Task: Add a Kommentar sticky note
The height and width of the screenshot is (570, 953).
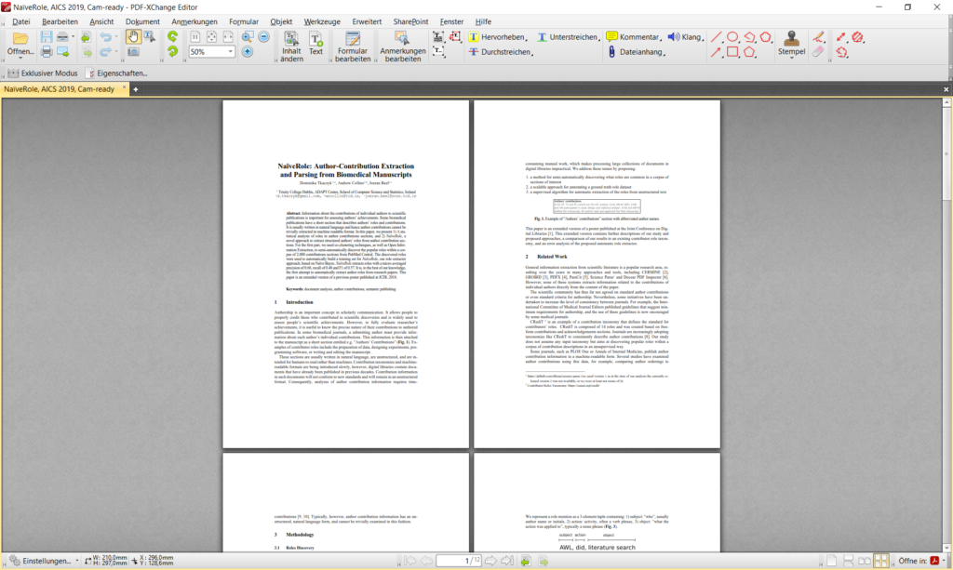Action: 633,37
